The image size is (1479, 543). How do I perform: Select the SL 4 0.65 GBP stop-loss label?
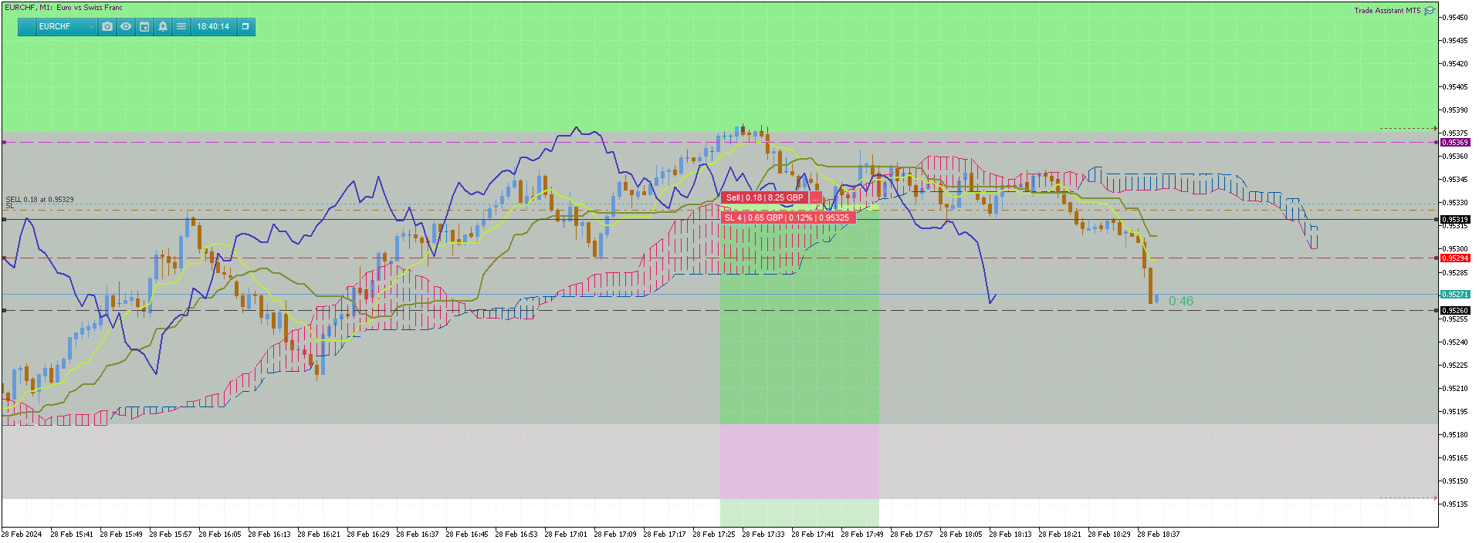[787, 218]
